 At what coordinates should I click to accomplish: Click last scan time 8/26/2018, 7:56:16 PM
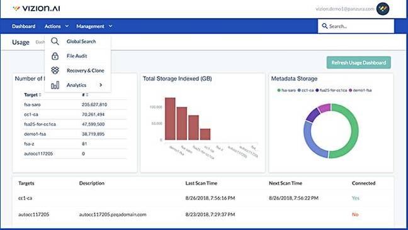tap(210, 198)
